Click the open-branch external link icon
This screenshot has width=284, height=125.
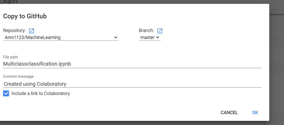click(x=160, y=31)
